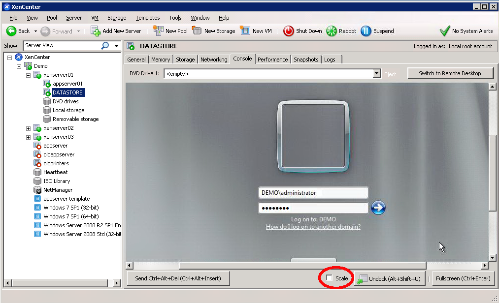Open the Pool menu

52,18
